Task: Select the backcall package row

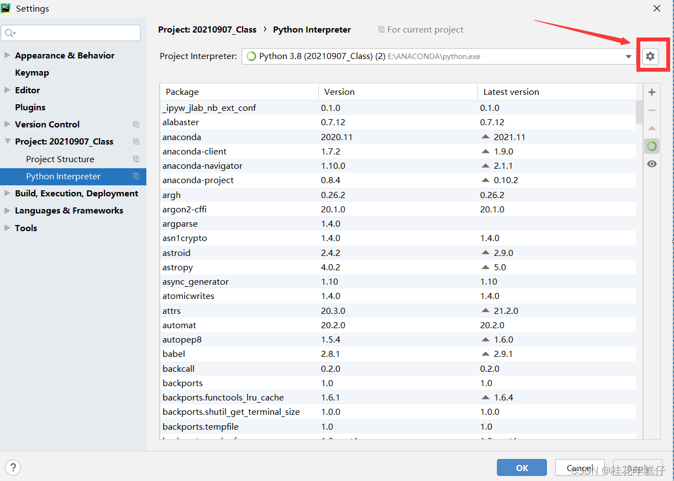Action: click(x=398, y=368)
